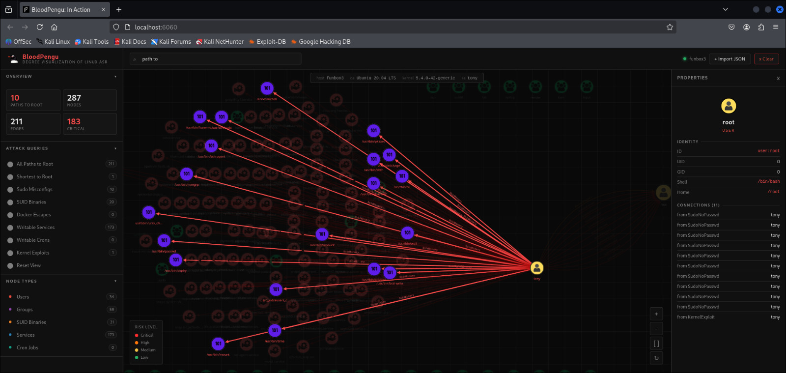Filter by Groups node type
This screenshot has height=373, width=786.
[61, 310]
